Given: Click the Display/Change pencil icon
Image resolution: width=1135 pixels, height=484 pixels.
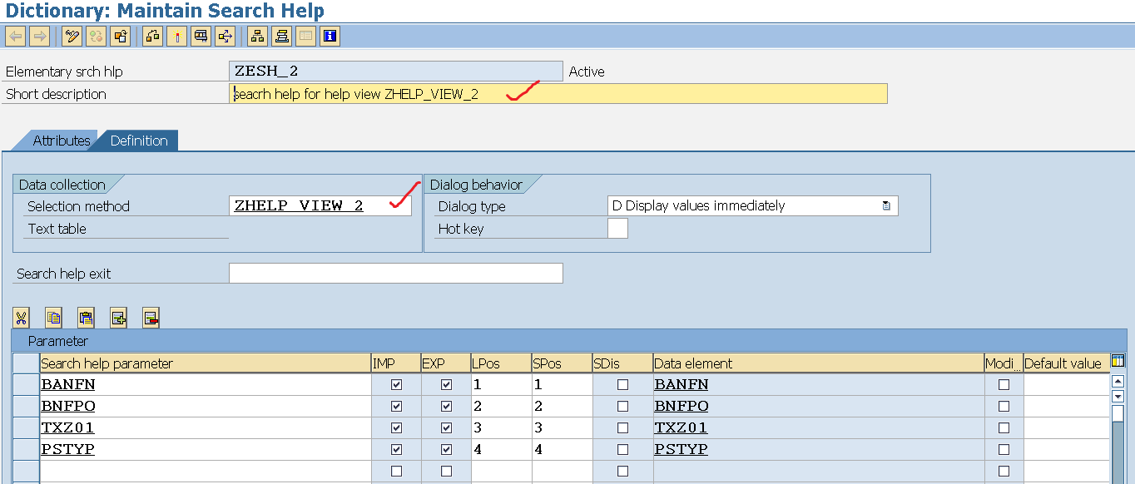Looking at the screenshot, I should pos(72,36).
